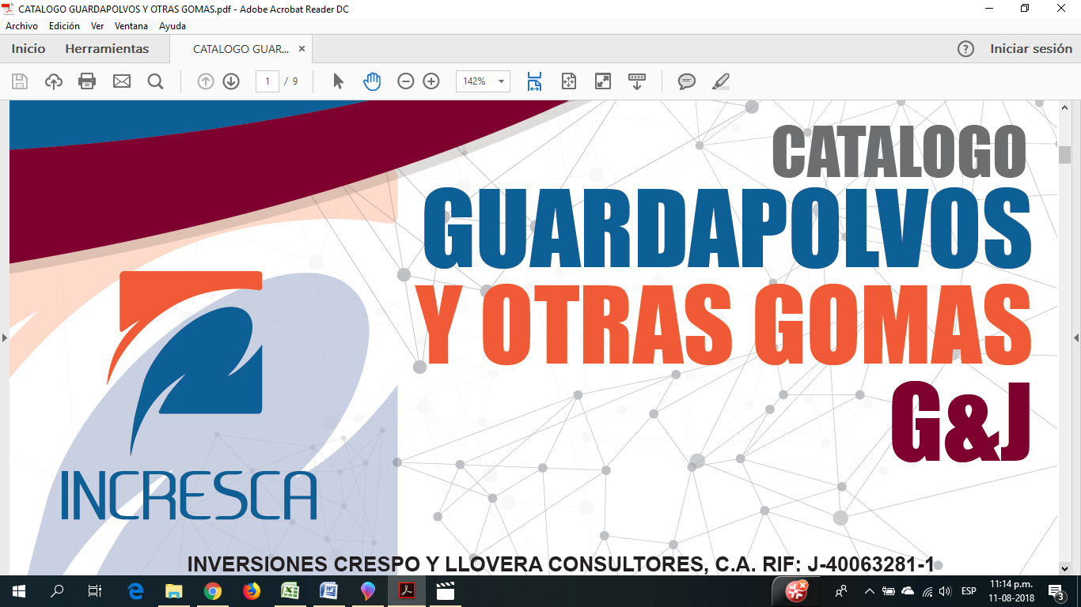Show hidden system tray icons chevron
The image size is (1081, 607).
[870, 591]
